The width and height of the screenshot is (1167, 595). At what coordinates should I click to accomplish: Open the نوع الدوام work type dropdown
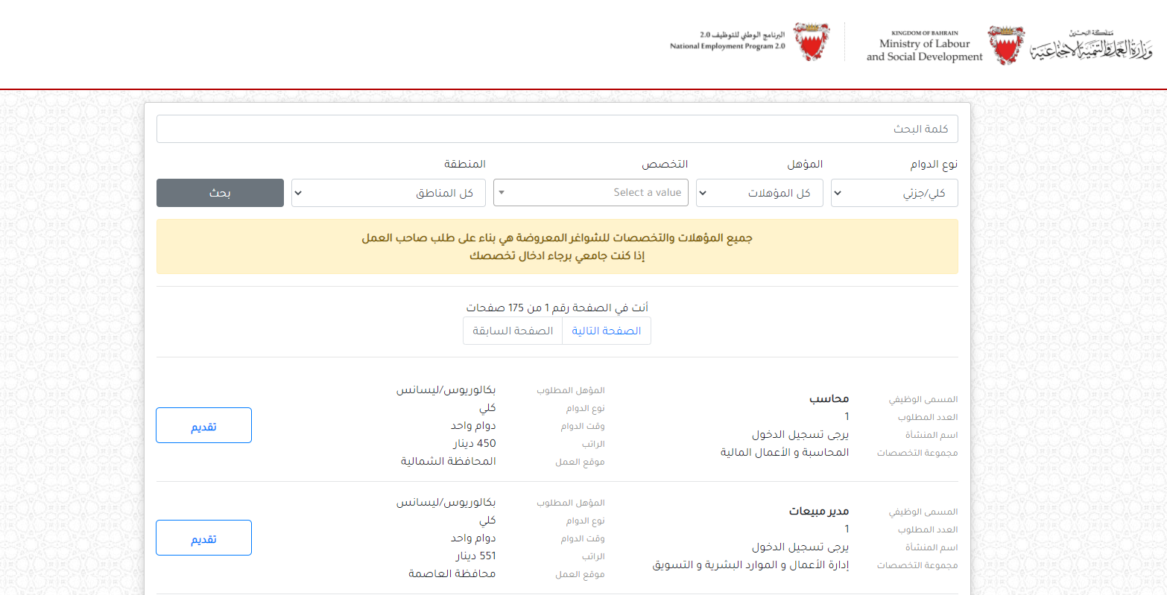(894, 193)
